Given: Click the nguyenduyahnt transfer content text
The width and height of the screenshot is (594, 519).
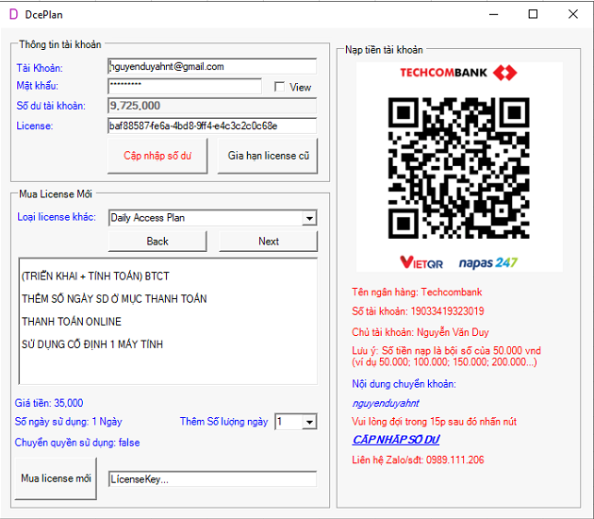Looking at the screenshot, I should (386, 403).
